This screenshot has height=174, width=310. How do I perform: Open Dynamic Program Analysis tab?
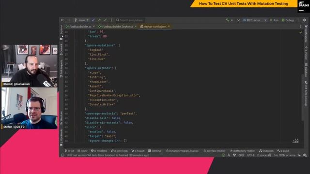click(x=182, y=151)
